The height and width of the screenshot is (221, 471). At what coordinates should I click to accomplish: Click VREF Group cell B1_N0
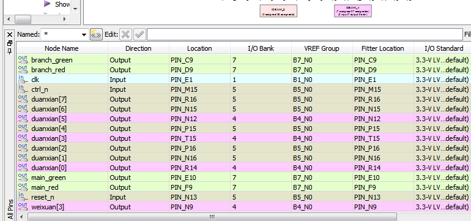322,80
